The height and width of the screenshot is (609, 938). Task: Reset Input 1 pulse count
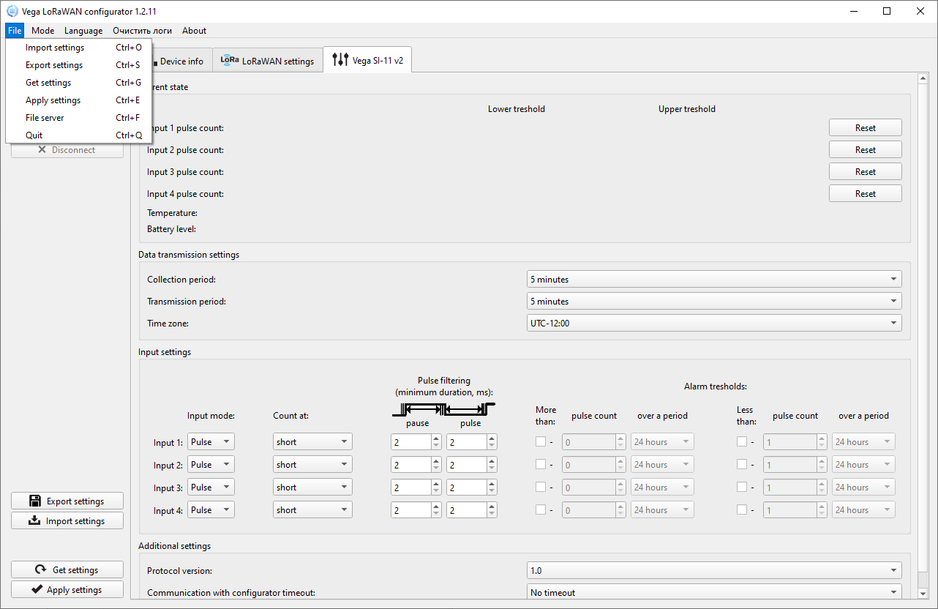pos(866,128)
